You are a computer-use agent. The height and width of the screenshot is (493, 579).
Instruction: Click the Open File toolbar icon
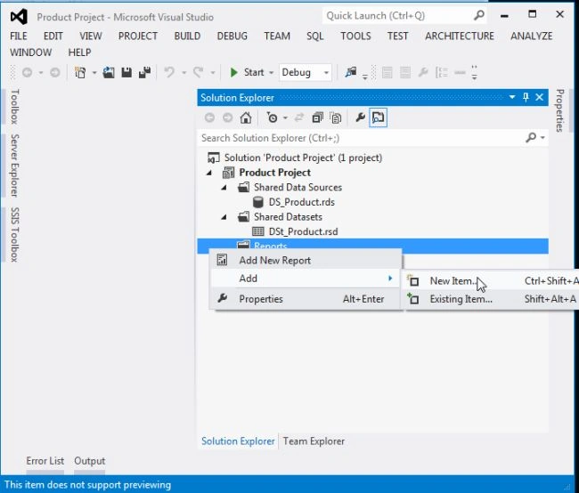[x=109, y=72]
